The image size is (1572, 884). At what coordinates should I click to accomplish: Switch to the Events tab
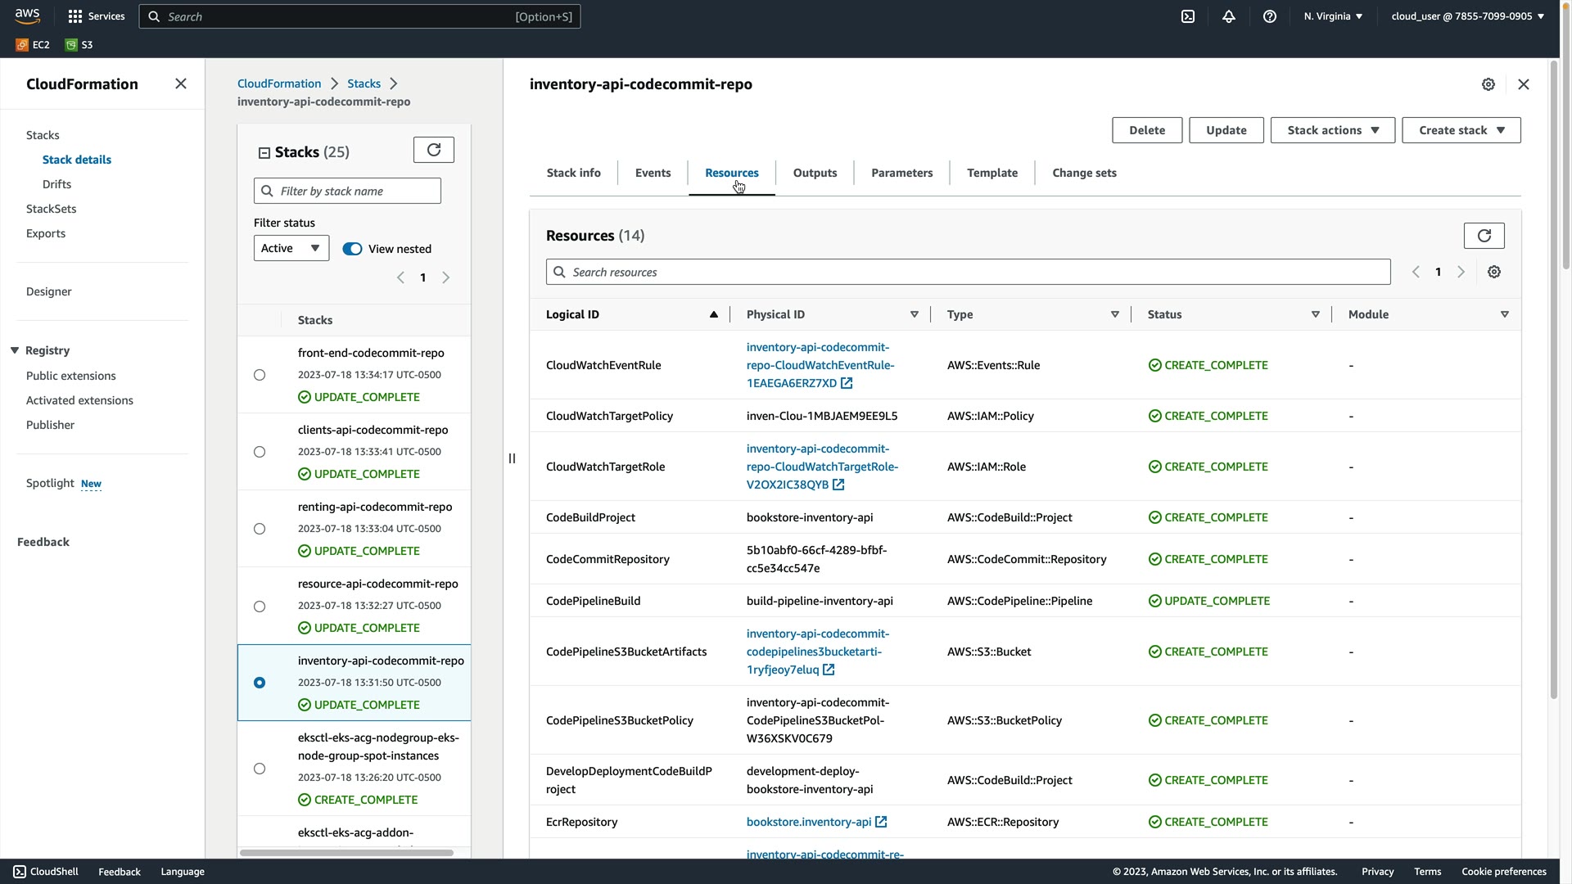[653, 173]
